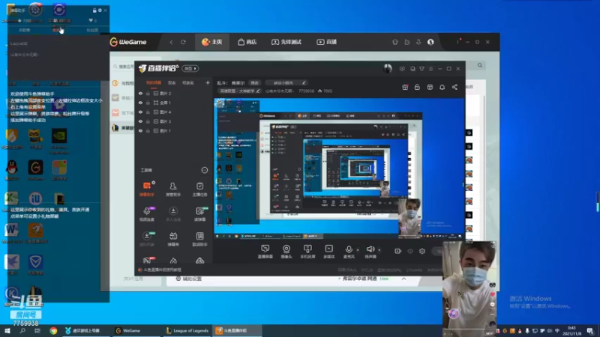The height and width of the screenshot is (337, 600).
Task: Click the notification bell icon
Action: pyautogui.click(x=442, y=87)
